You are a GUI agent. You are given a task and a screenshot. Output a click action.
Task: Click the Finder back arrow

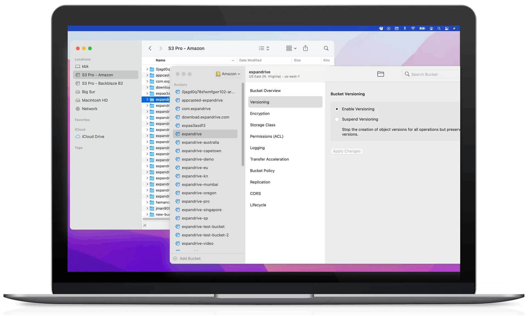150,48
